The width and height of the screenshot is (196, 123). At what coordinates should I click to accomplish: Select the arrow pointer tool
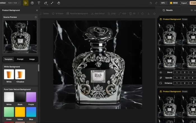[x=26, y=3]
